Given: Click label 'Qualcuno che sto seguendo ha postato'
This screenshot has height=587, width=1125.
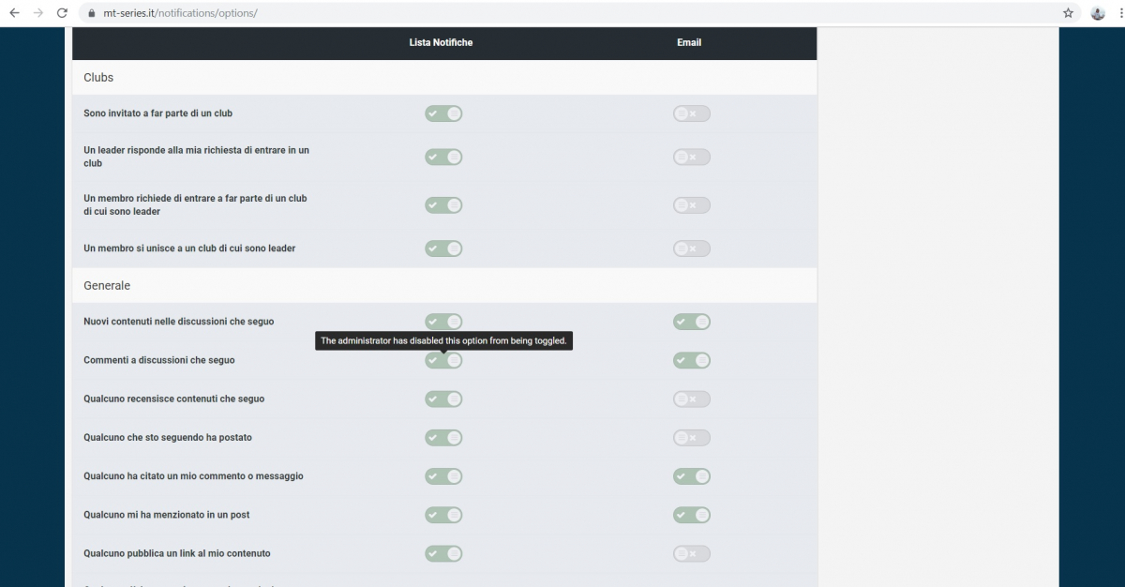Looking at the screenshot, I should tap(168, 437).
